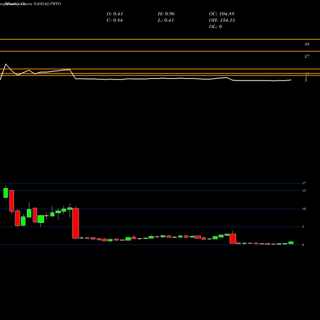Click the price axis label 0
This screenshot has height=320, width=320.
(x=303, y=245)
